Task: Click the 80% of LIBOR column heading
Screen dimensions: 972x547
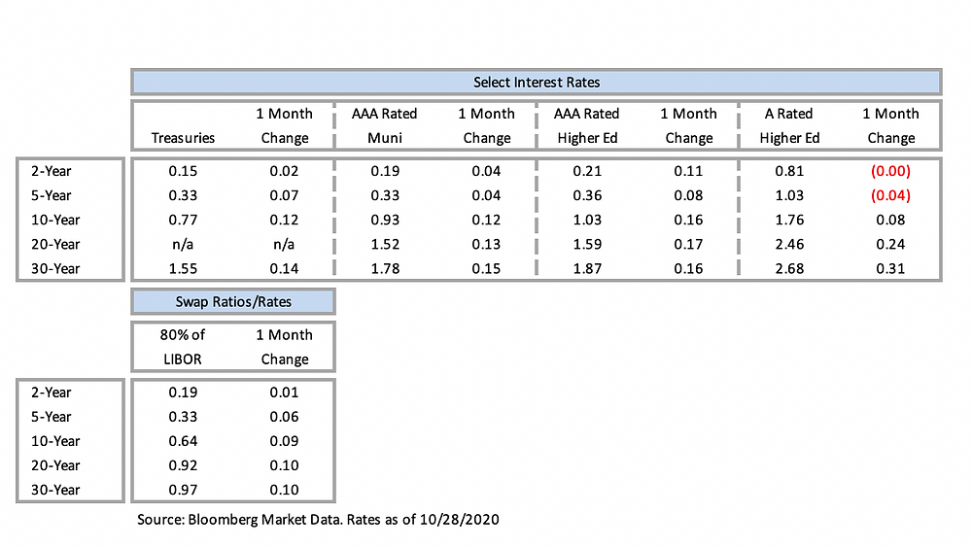Action: (183, 347)
